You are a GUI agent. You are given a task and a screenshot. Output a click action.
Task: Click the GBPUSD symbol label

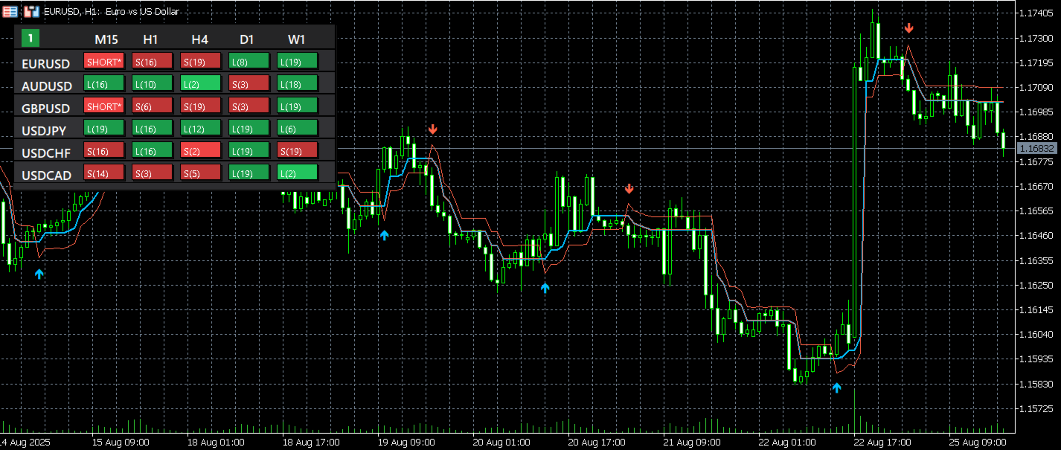[x=46, y=109]
